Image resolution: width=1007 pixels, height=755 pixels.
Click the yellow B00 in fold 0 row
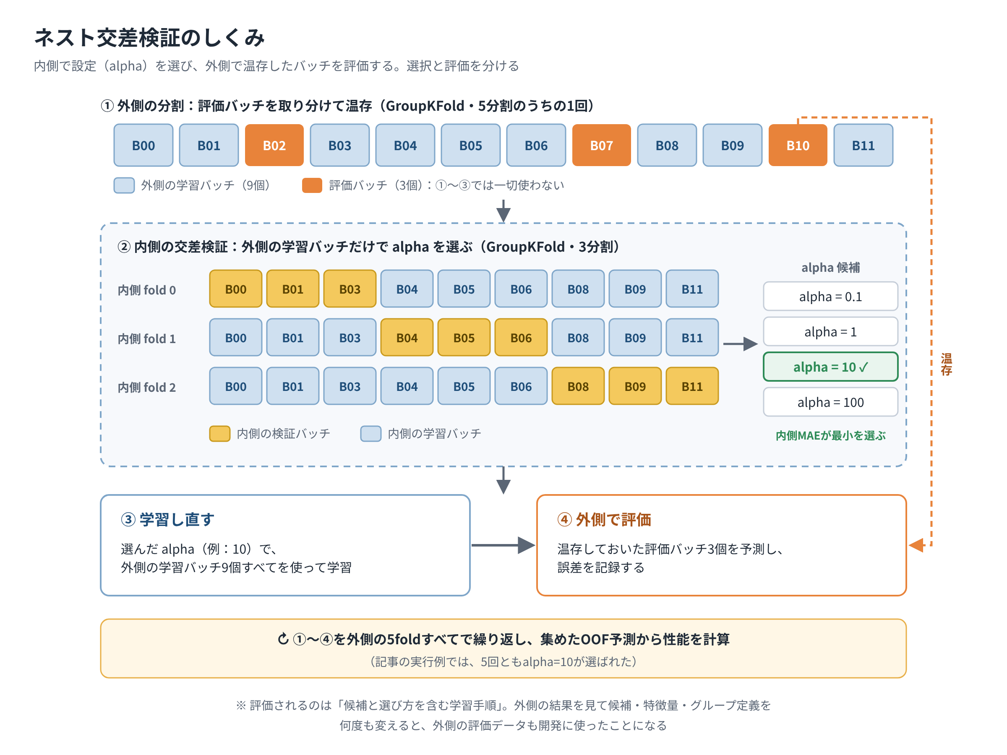(235, 289)
